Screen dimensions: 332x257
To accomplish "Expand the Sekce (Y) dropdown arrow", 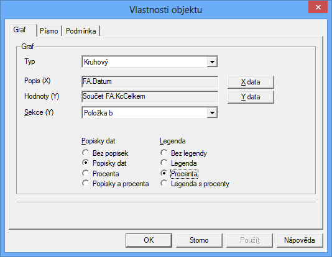I will pyautogui.click(x=212, y=113).
